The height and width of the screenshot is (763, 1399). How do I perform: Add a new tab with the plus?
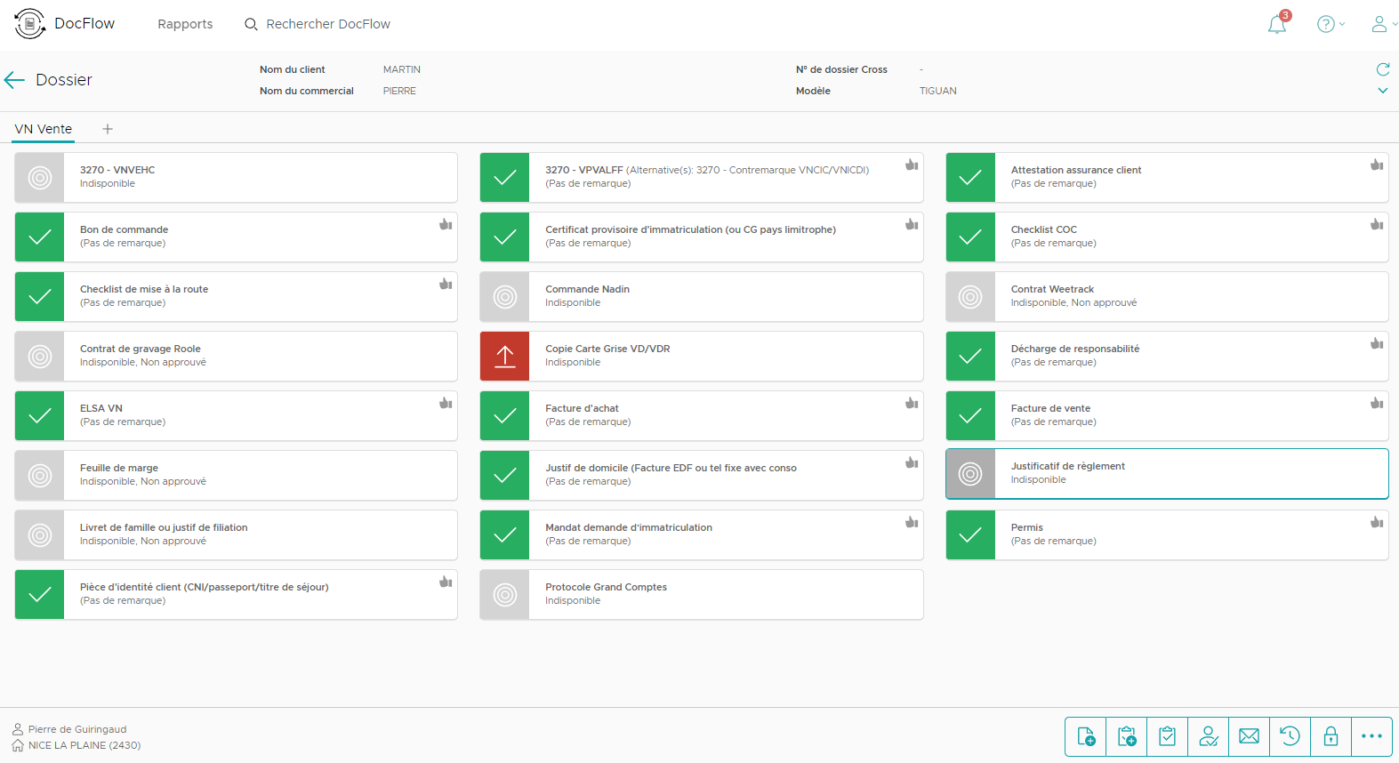(x=108, y=129)
